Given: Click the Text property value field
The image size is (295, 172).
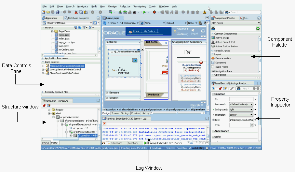Looking at the screenshot, I should coord(241,120).
